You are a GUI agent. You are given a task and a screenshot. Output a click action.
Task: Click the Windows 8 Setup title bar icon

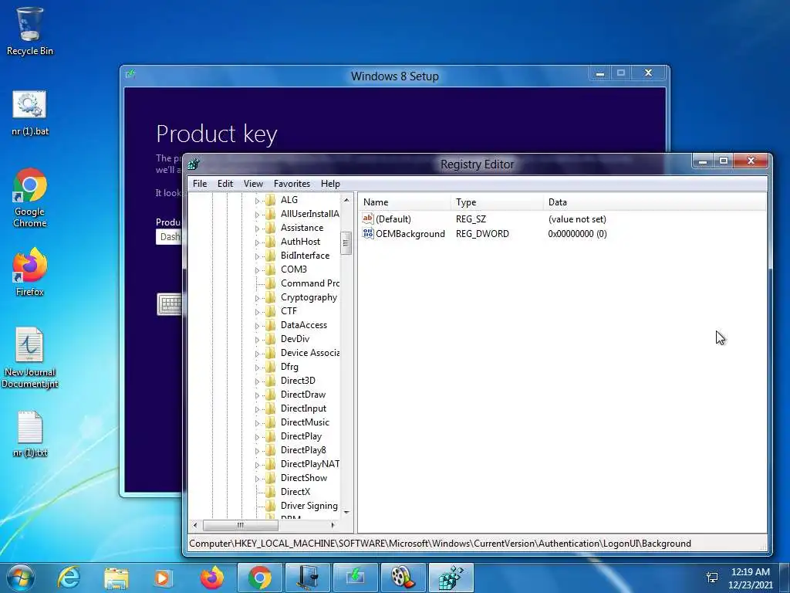[130, 74]
